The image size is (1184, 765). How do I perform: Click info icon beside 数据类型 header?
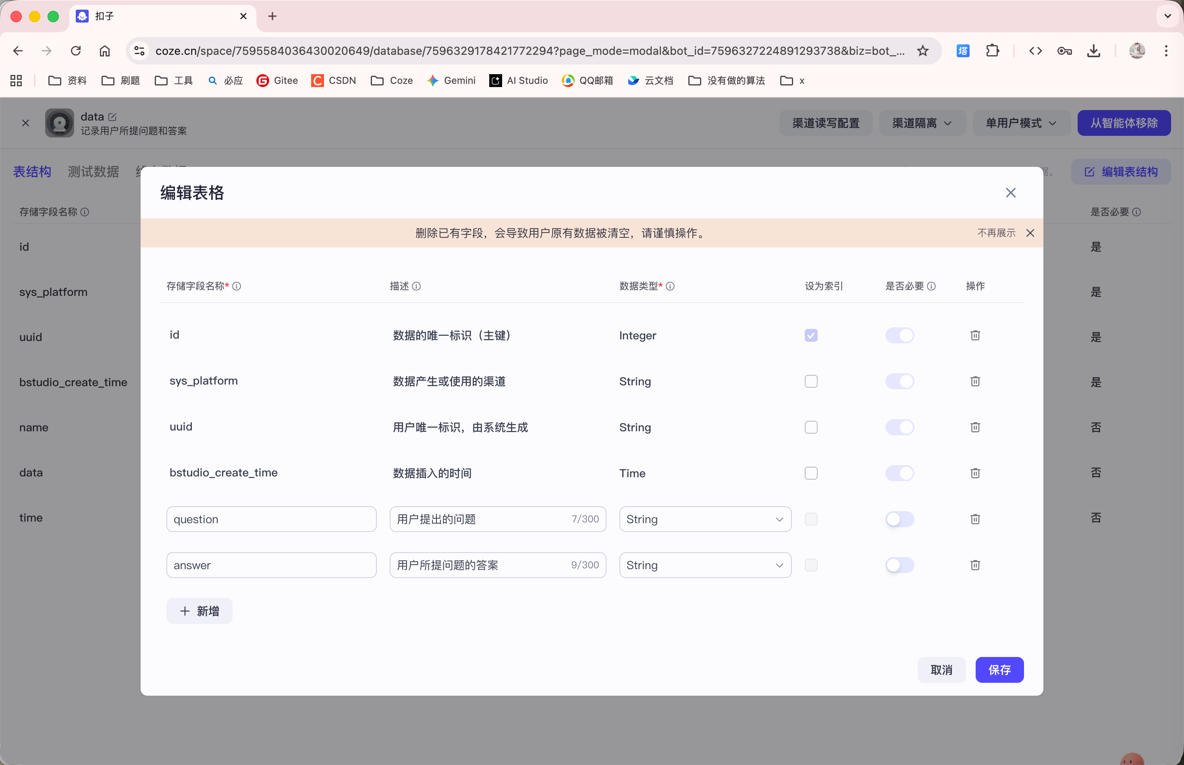(x=670, y=286)
